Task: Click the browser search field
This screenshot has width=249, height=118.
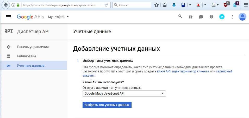Action: (132, 5)
